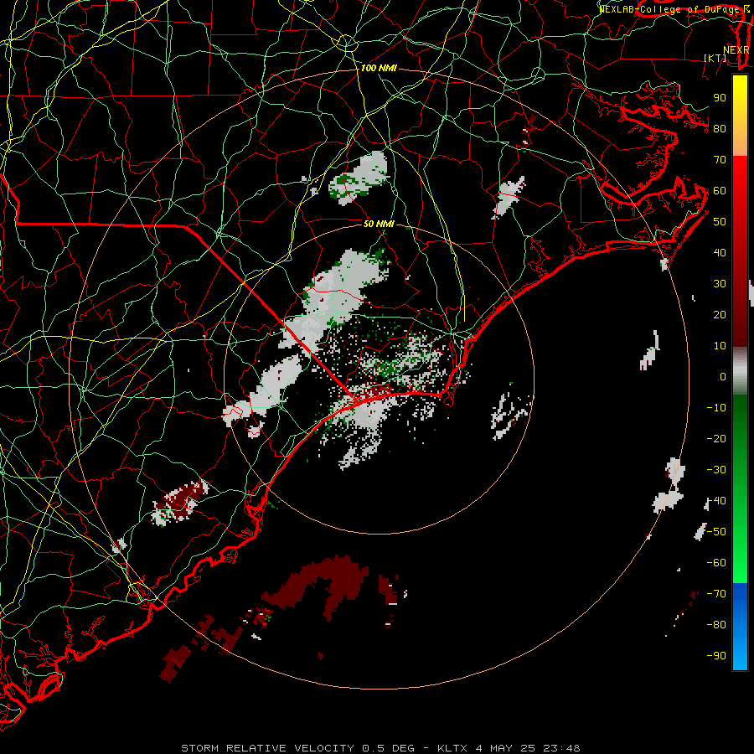Image resolution: width=754 pixels, height=754 pixels.
Task: Click the "KLTX" station identifier in footer
Action: click(x=452, y=748)
